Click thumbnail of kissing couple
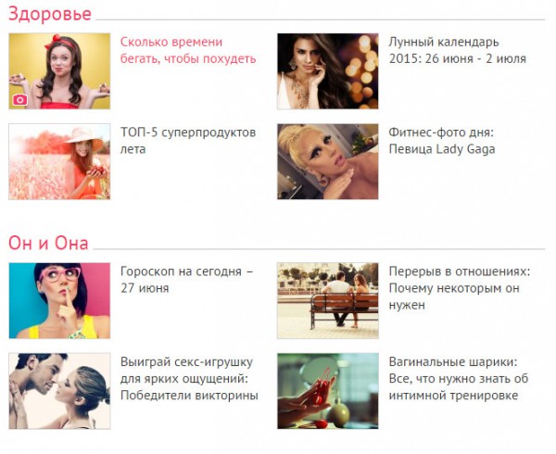The height and width of the screenshot is (454, 556). pos(59,391)
